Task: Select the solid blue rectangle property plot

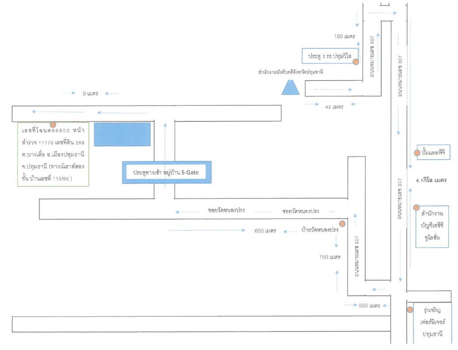Action: coord(122,134)
